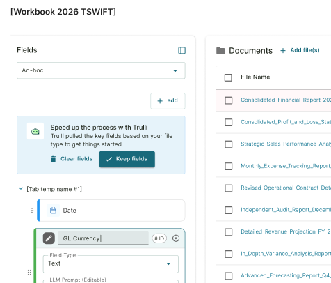
Task: Click the # ID badge on GL Currency
Action: tap(159, 238)
